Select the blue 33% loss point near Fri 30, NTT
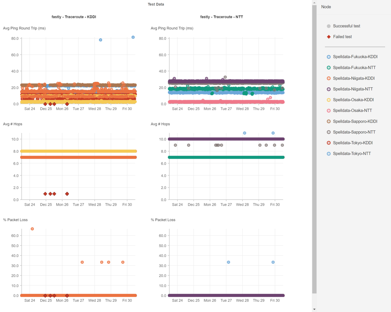Screen dimensions: 391x312 click(x=273, y=262)
